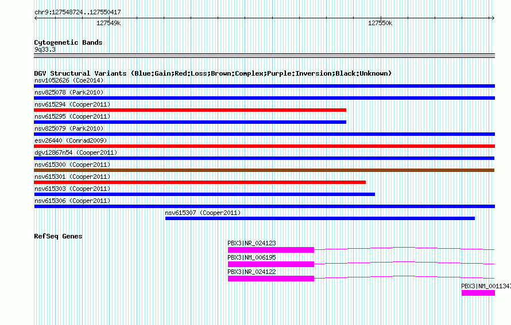This screenshot has width=511, height=325.
Task: Select the blue bar under nsv1052626
Action: point(264,86)
